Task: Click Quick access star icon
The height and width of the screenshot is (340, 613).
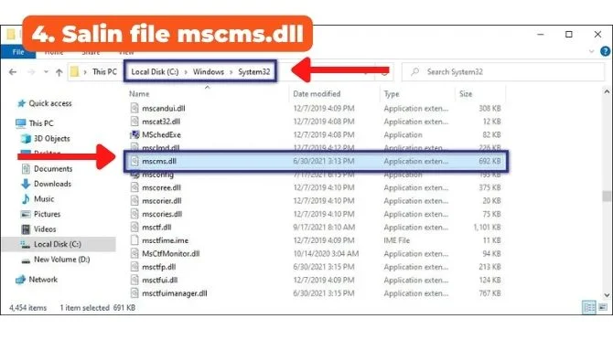Action: click(21, 103)
